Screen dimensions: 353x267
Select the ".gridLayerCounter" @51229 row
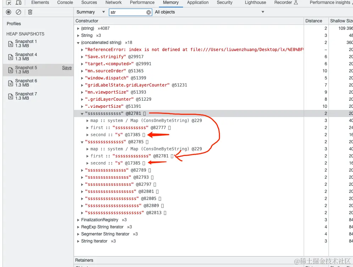[x=214, y=99]
